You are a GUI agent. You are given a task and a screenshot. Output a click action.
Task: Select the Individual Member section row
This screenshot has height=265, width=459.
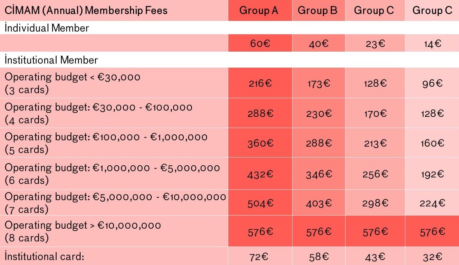[x=47, y=28]
